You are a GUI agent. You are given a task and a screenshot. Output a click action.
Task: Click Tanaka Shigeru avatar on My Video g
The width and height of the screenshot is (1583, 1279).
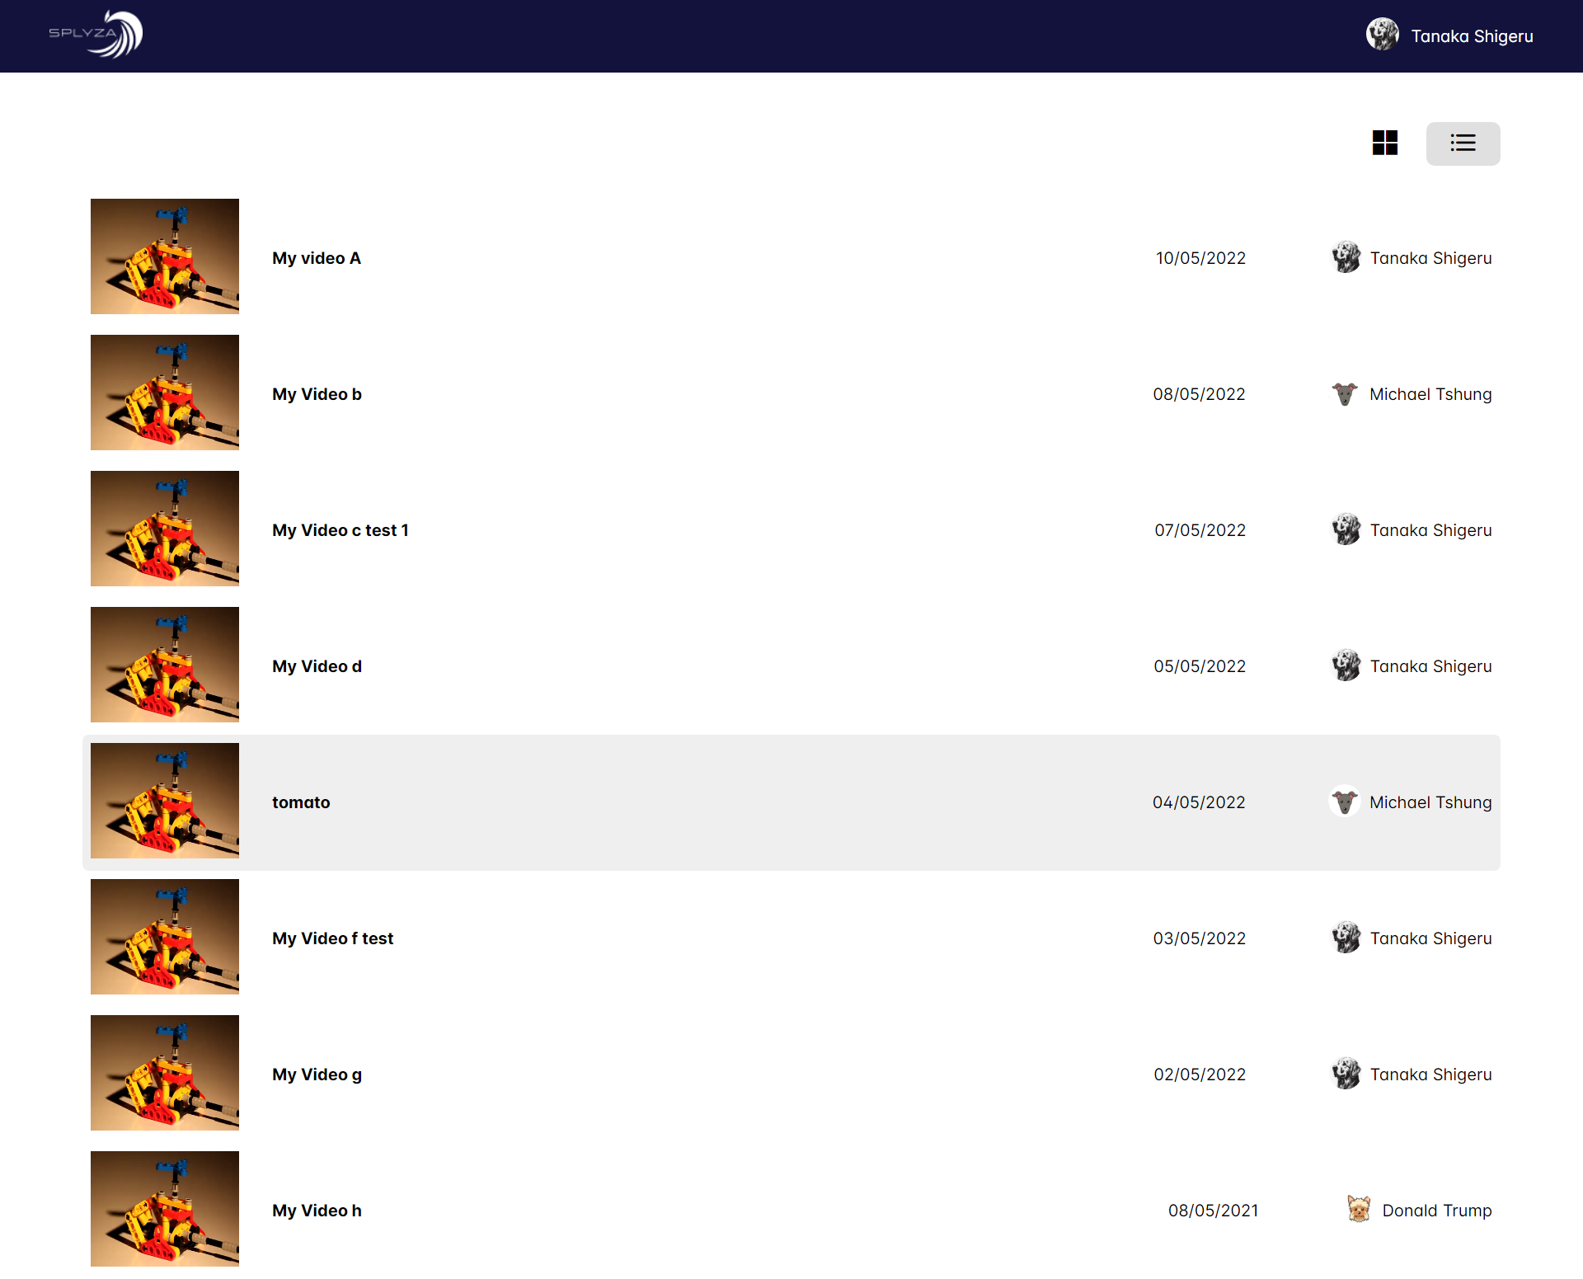(1346, 1074)
